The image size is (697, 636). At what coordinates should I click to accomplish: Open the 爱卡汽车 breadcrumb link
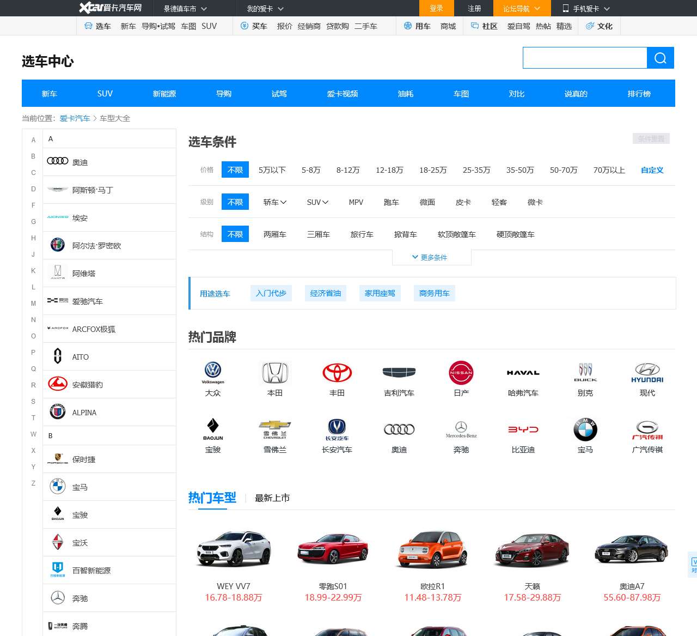pyautogui.click(x=75, y=118)
